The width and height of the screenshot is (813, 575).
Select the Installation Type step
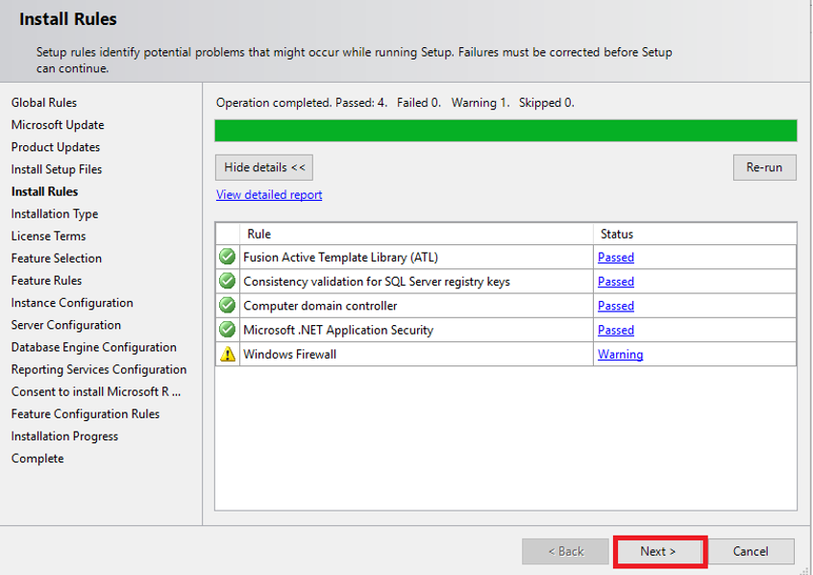point(55,213)
